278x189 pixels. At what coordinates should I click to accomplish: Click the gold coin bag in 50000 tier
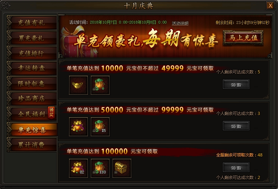pos(78,127)
